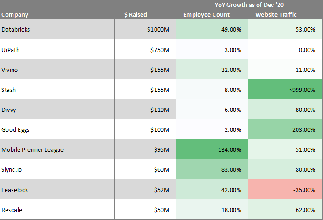Select the 51.00% website traffic cell

[285, 149]
